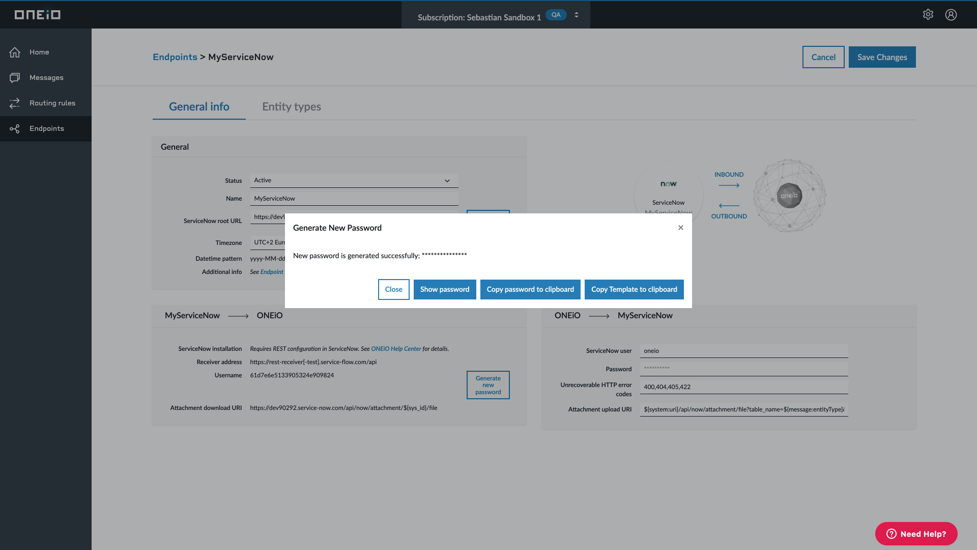The height and width of the screenshot is (550, 977).
Task: Click the Routing rules arrows icon
Action: (15, 103)
